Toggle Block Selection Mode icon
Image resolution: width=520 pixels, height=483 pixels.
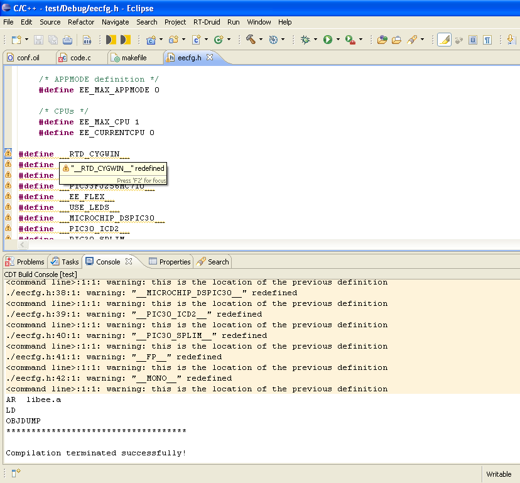coord(473,40)
